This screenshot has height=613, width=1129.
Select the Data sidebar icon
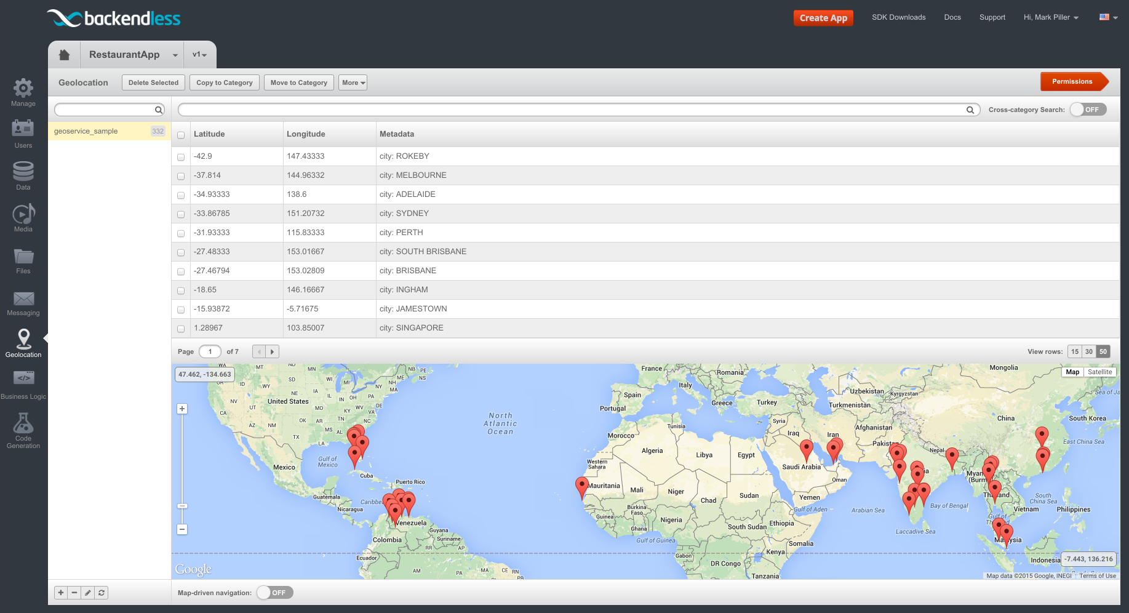(x=23, y=172)
